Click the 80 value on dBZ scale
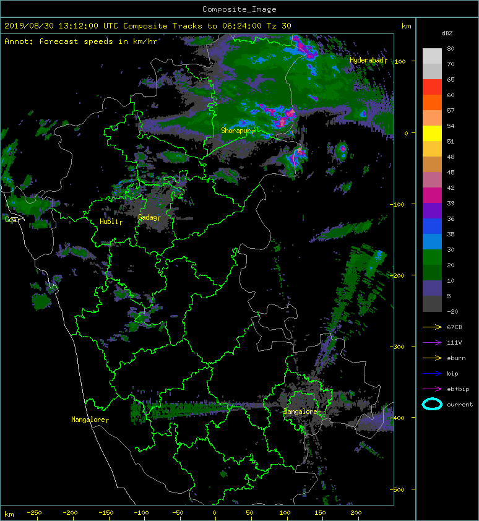 pyautogui.click(x=451, y=48)
